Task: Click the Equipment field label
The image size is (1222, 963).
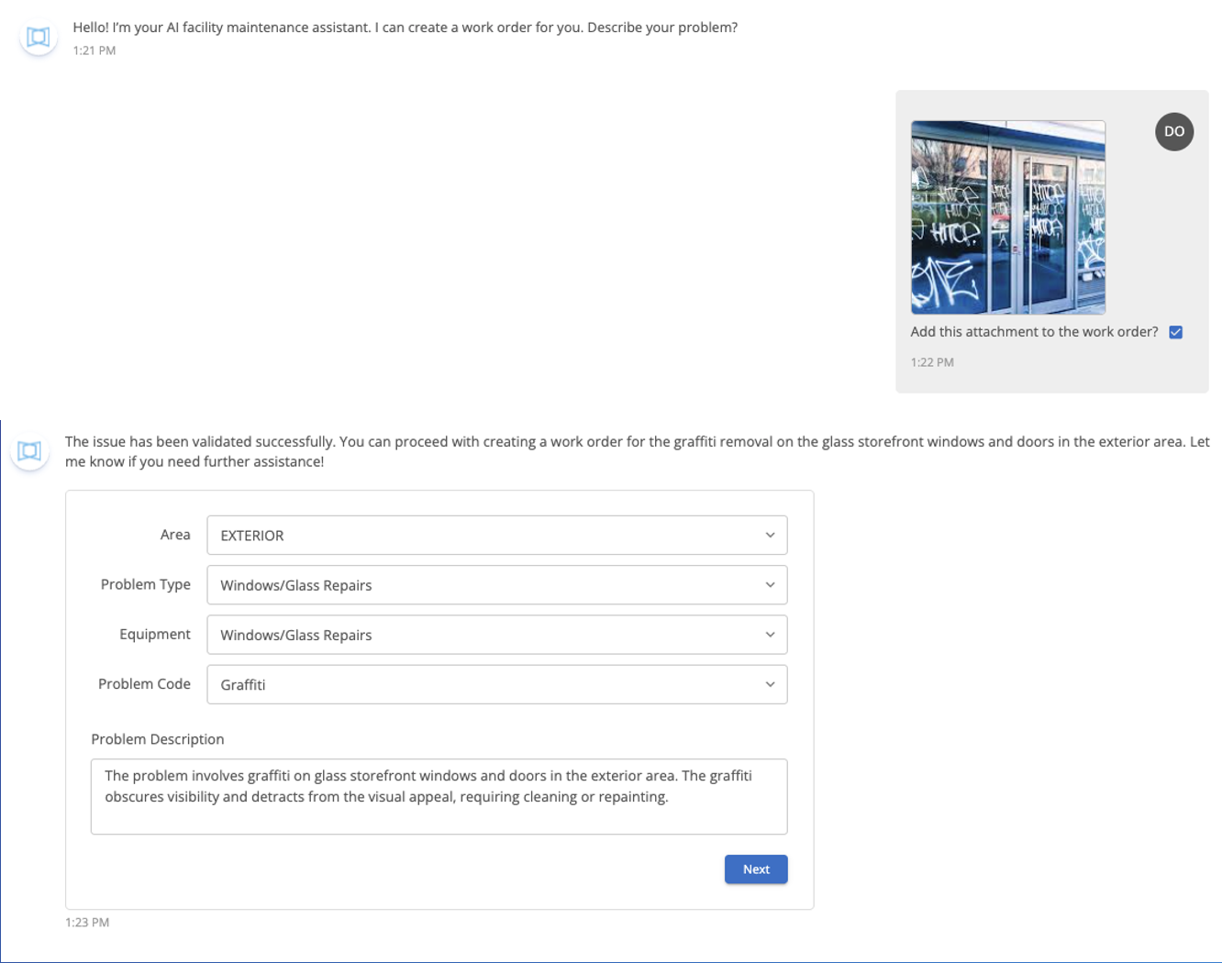Action: click(155, 634)
